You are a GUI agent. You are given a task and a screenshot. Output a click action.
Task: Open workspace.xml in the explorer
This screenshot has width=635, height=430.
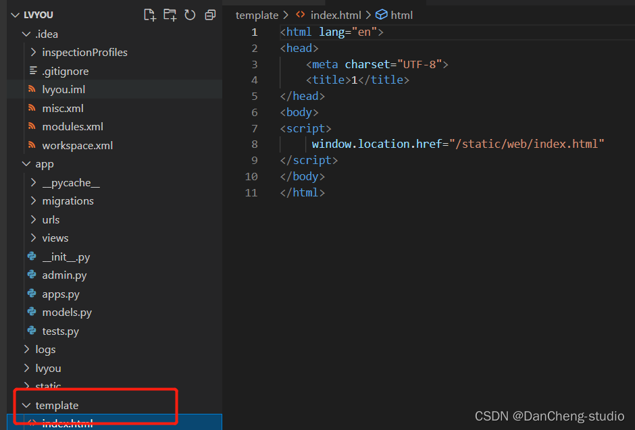pos(78,146)
